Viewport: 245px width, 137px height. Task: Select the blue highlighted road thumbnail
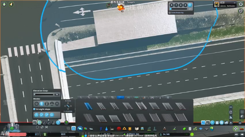coord(88,106)
